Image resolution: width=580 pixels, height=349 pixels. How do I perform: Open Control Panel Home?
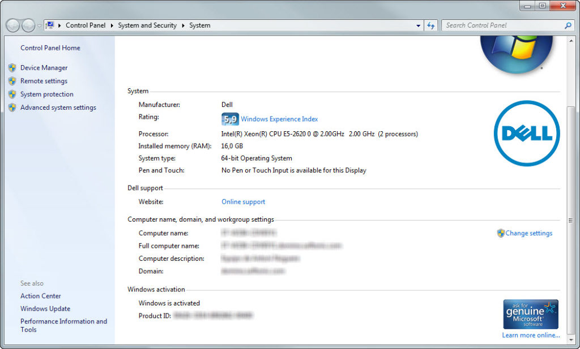point(50,48)
